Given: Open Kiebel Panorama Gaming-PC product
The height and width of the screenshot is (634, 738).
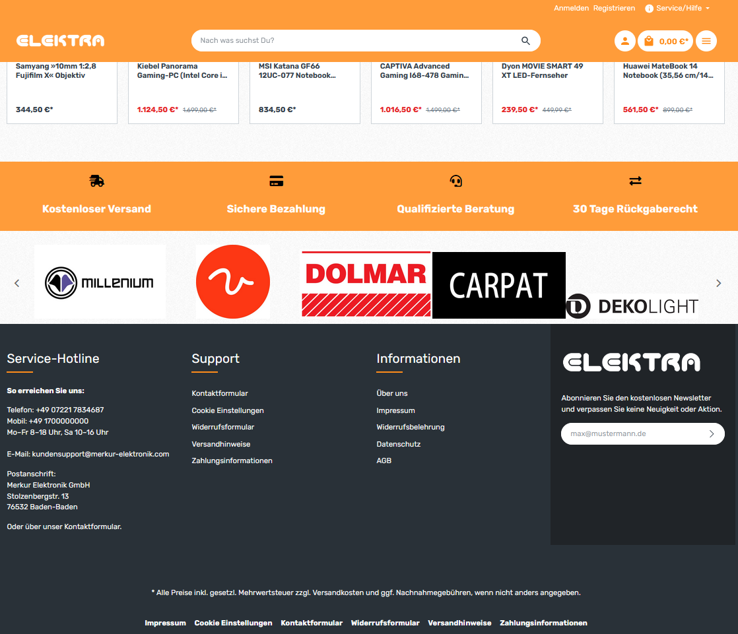Looking at the screenshot, I should pos(183,92).
